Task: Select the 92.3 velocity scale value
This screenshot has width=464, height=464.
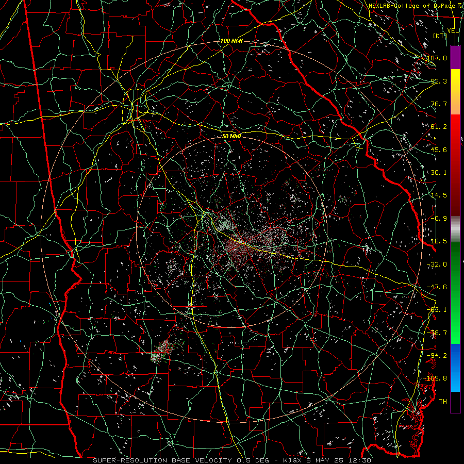Action: 439,81
